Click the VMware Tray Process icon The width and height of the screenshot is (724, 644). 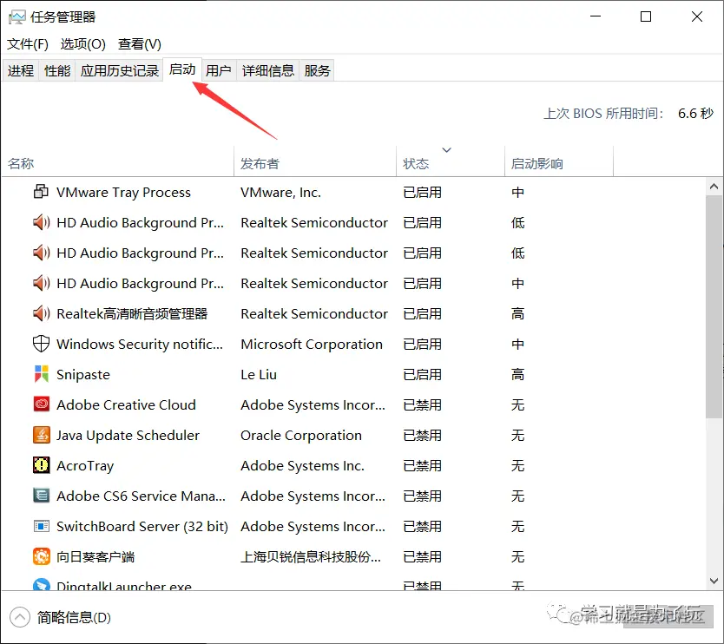(41, 192)
